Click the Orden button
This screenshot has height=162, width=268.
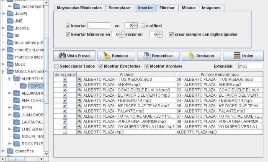(x=243, y=56)
